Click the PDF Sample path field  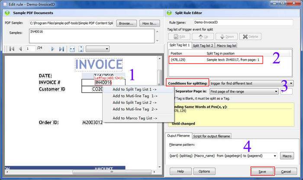tap(71, 23)
